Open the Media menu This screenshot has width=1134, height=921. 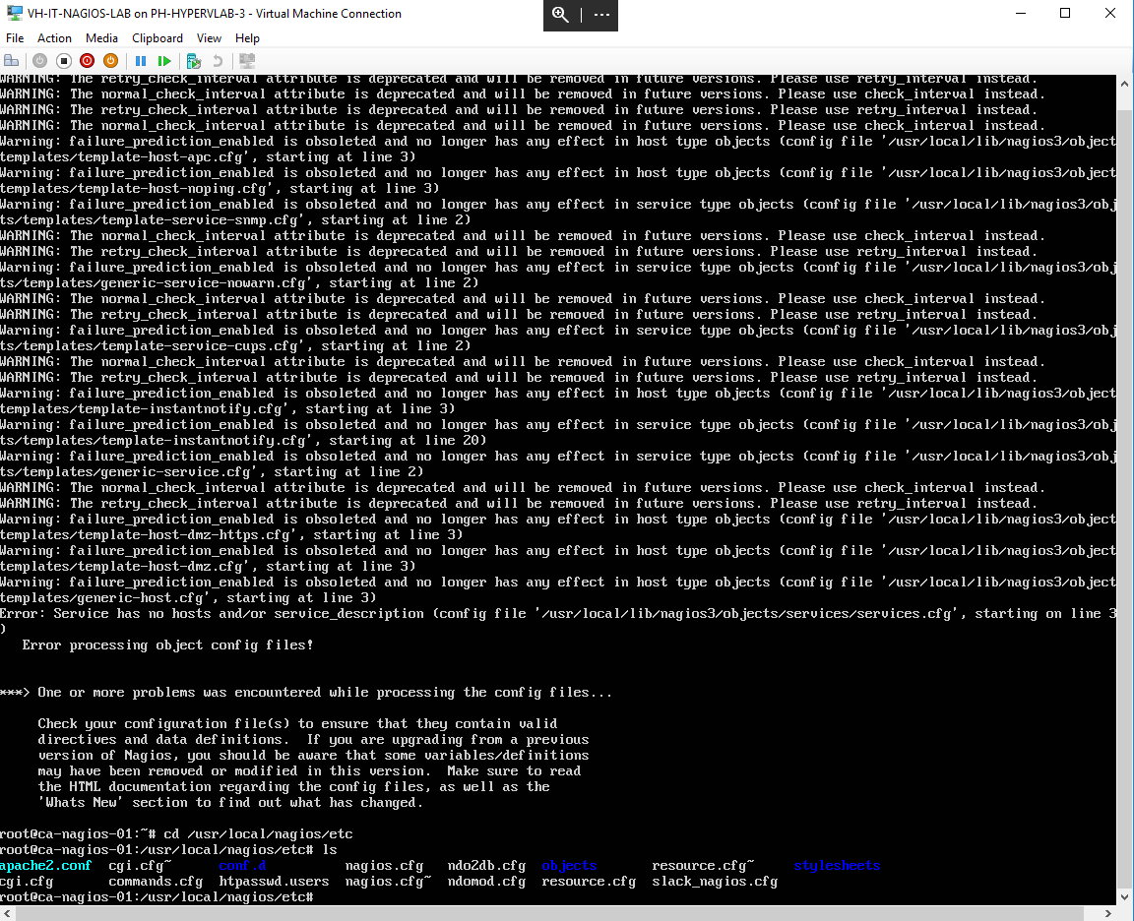point(101,38)
